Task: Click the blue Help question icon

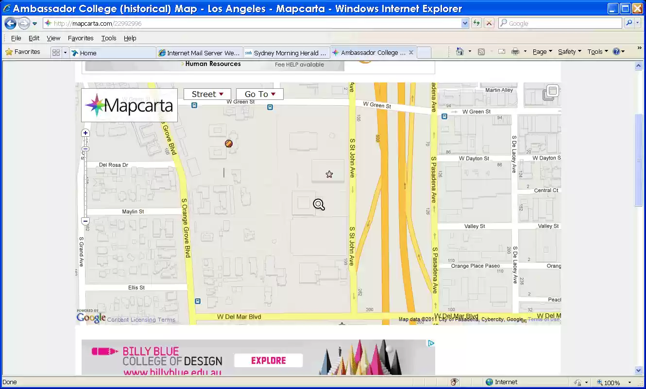Action: (616, 51)
